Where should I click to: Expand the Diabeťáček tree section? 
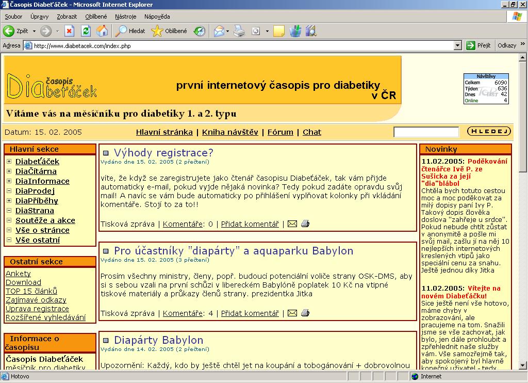(x=9, y=162)
